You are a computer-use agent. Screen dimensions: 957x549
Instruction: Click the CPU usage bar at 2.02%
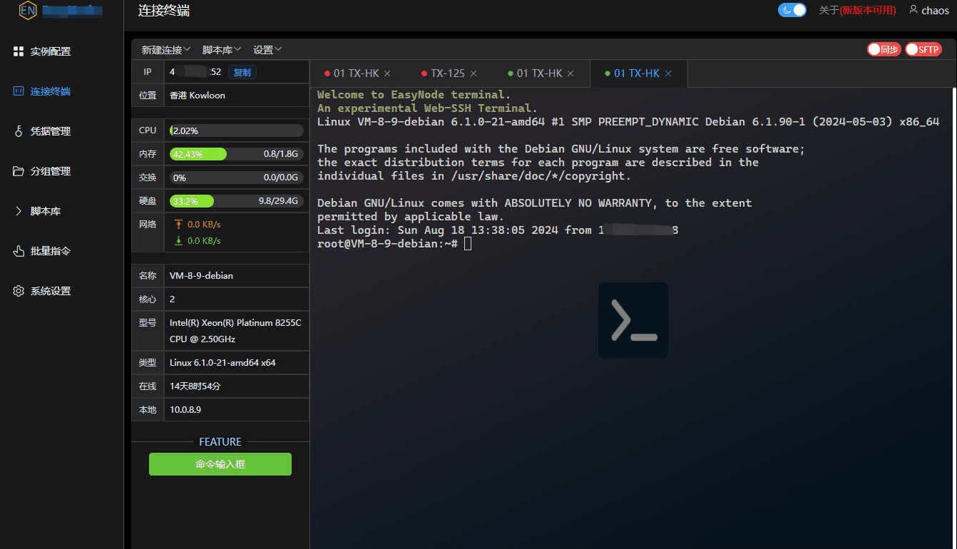(x=237, y=130)
